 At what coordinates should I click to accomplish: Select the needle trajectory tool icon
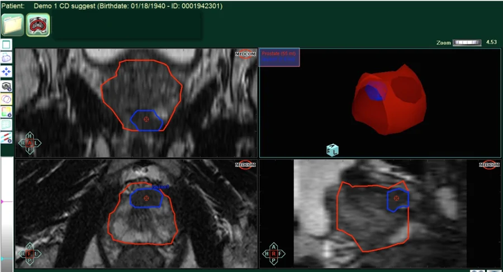click(x=6, y=137)
